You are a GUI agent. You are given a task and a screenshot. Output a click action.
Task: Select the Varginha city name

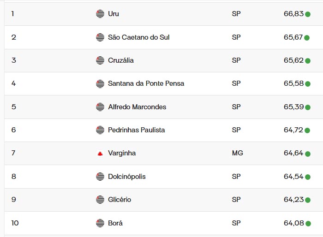pyautogui.click(x=122, y=153)
